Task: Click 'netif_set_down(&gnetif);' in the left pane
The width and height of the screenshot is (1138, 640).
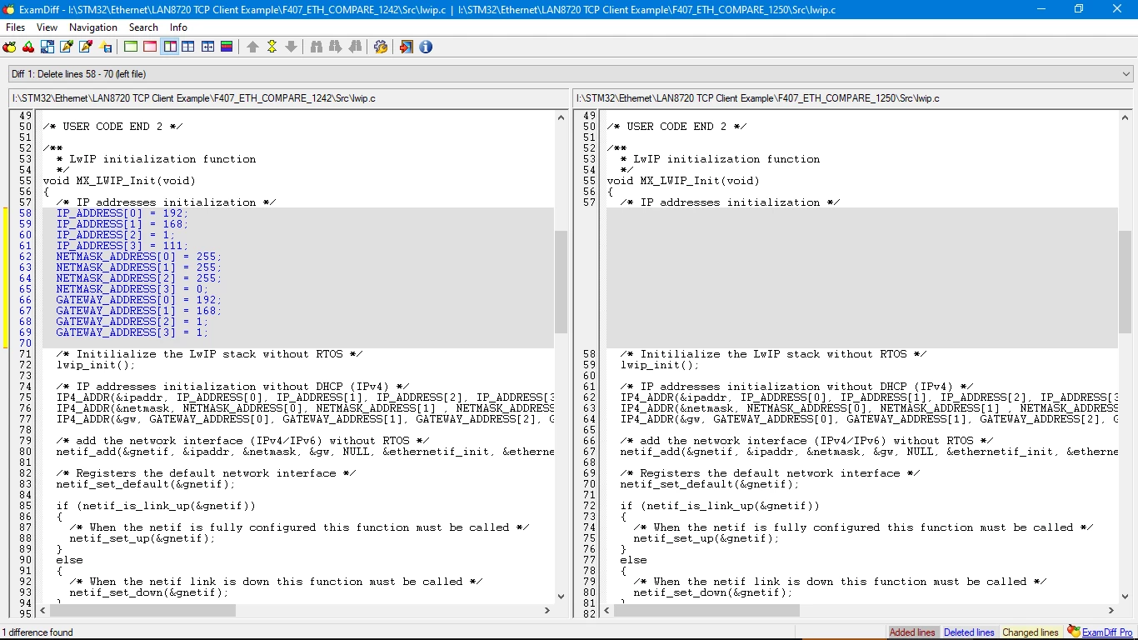Action: [x=149, y=592]
